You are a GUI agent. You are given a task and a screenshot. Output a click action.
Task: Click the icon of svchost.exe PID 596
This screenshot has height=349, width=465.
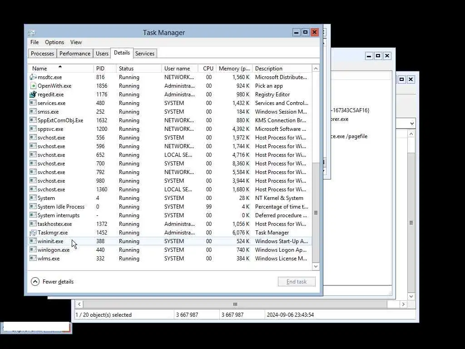click(x=33, y=146)
